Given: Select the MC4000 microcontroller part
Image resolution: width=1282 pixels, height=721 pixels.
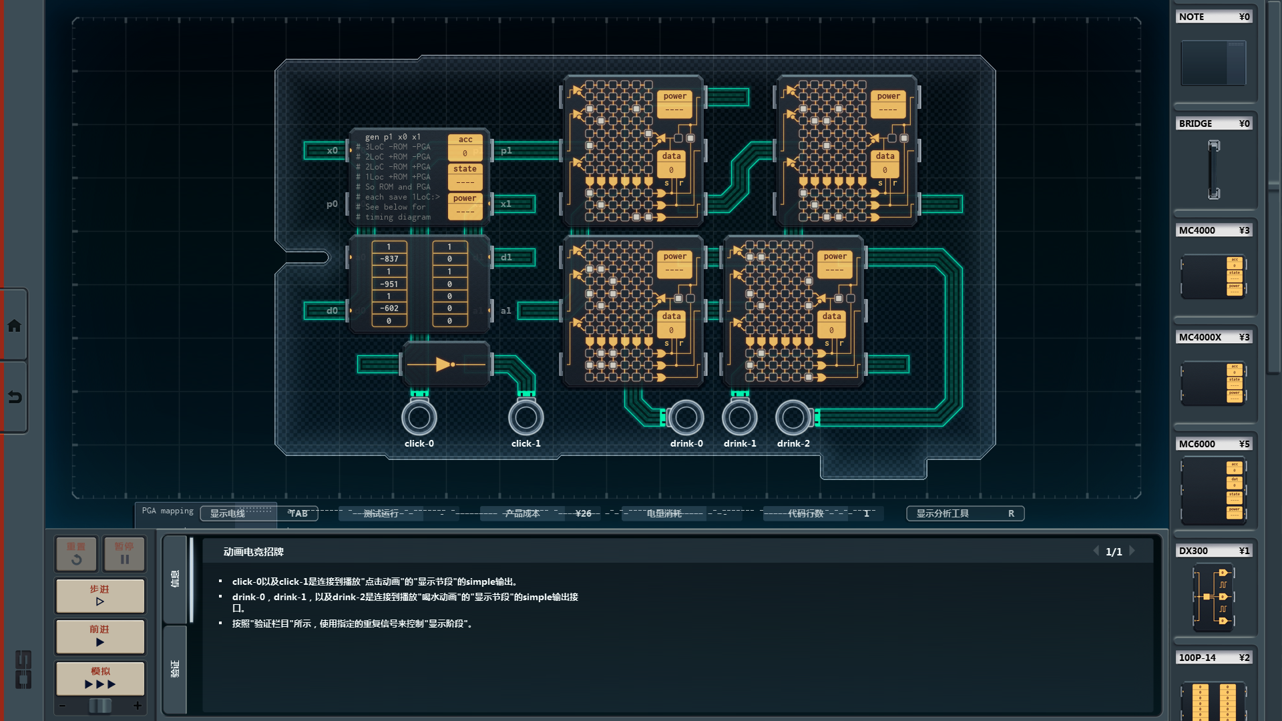Looking at the screenshot, I should (x=1213, y=276).
